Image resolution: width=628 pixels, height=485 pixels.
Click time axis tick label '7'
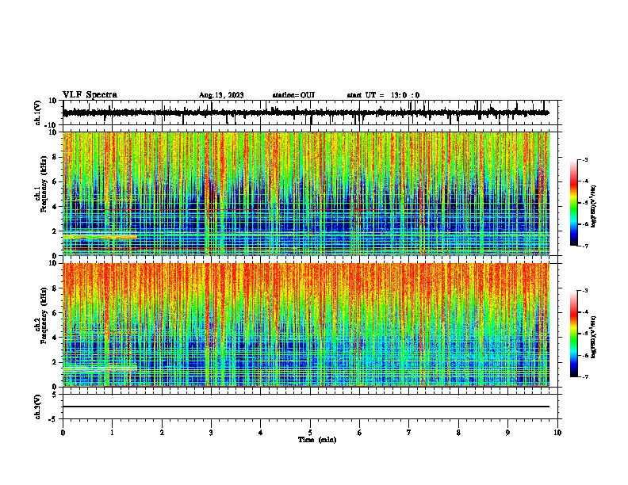click(409, 433)
